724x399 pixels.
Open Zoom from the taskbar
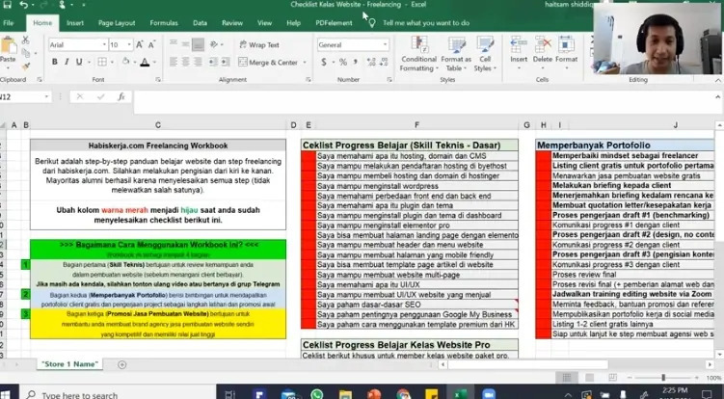[x=489, y=394]
